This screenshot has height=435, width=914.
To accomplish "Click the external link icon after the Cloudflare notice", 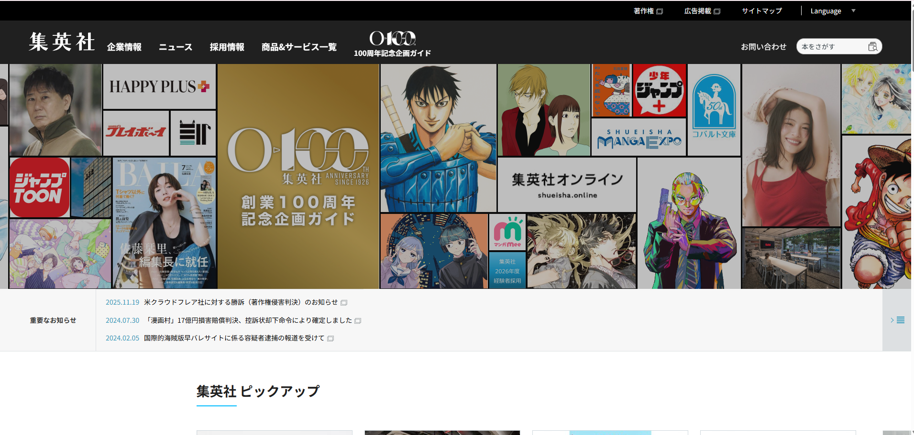I will pos(344,303).
